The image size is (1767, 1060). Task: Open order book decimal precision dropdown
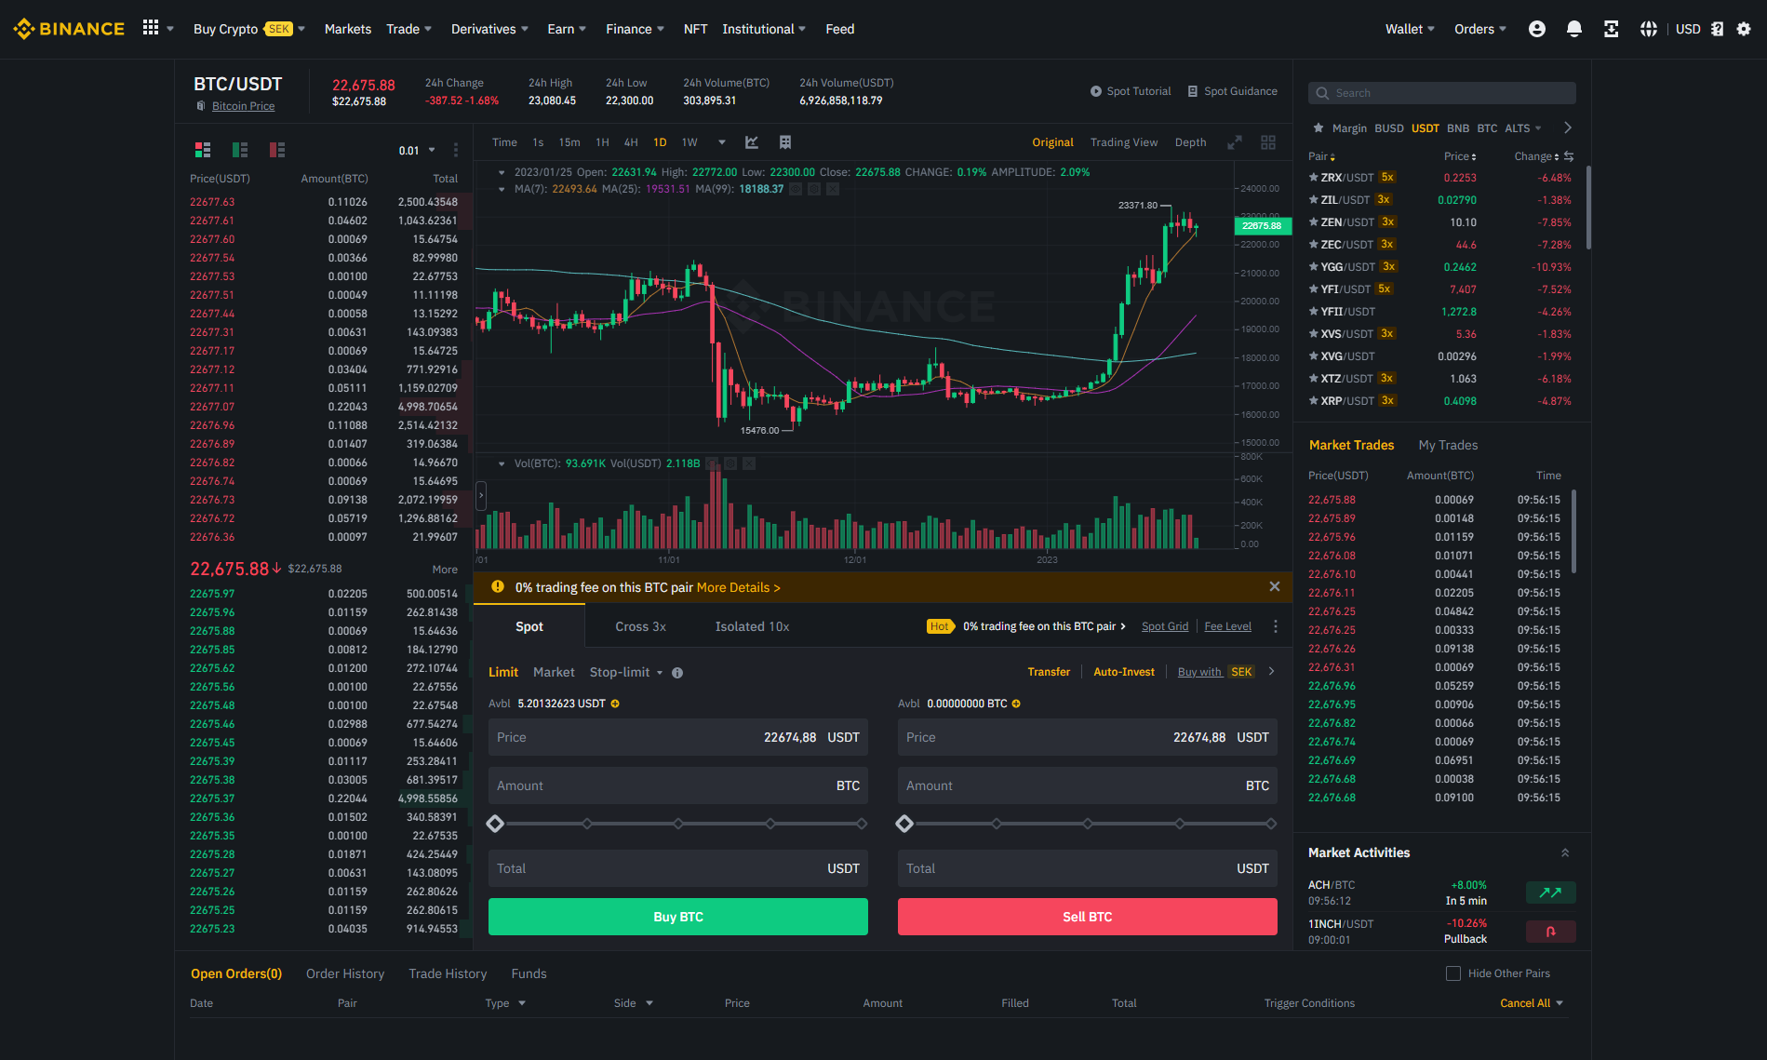coord(417,151)
